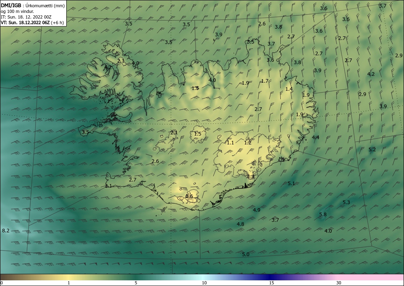Click the 4.4 value near the east coast
Viewport: 404px width, 286px height.
tap(316, 137)
